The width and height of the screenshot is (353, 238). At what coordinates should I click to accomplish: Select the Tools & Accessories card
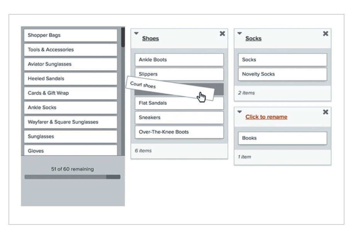coord(71,49)
